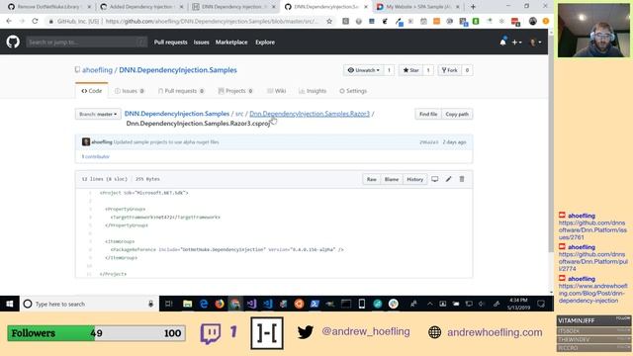Switch to My Website SPA Sample browser tab
Screen dimensions: 633x356
coord(418,7)
